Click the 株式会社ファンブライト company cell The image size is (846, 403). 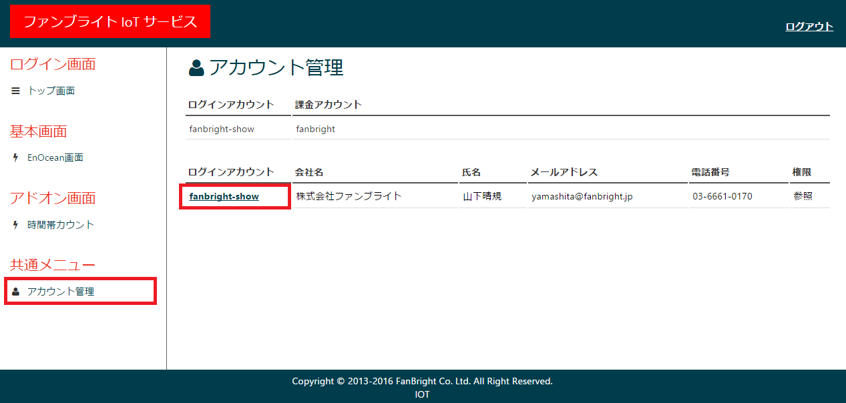349,196
